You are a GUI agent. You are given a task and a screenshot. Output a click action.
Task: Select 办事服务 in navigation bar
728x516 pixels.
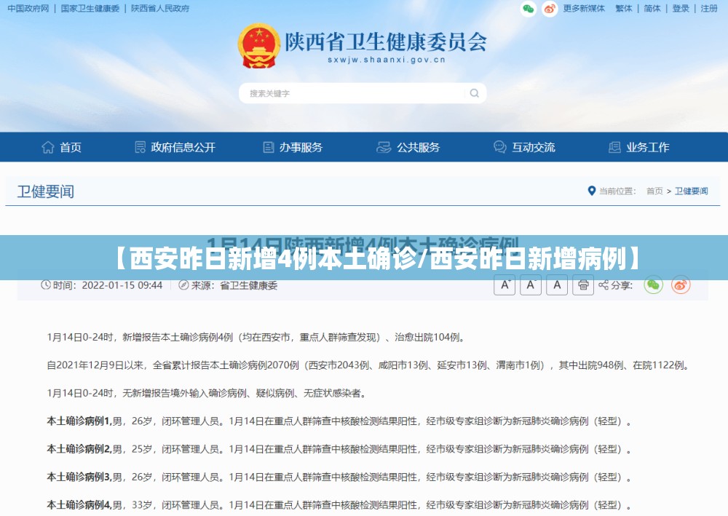click(293, 148)
